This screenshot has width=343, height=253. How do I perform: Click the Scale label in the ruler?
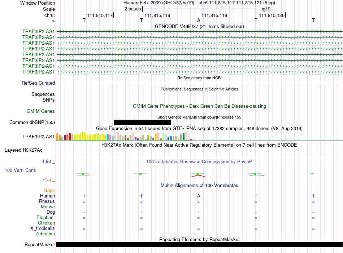point(49,9)
